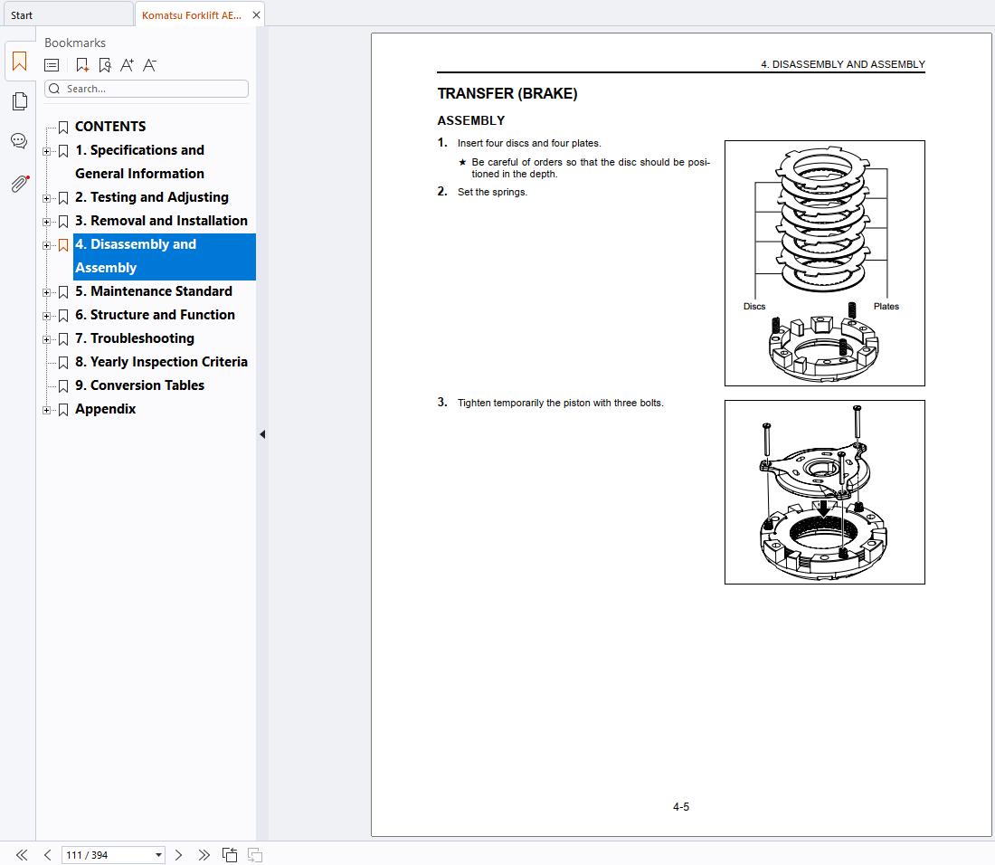The height and width of the screenshot is (865, 995).
Task: Click the page number 4-5 footer
Action: (x=681, y=806)
